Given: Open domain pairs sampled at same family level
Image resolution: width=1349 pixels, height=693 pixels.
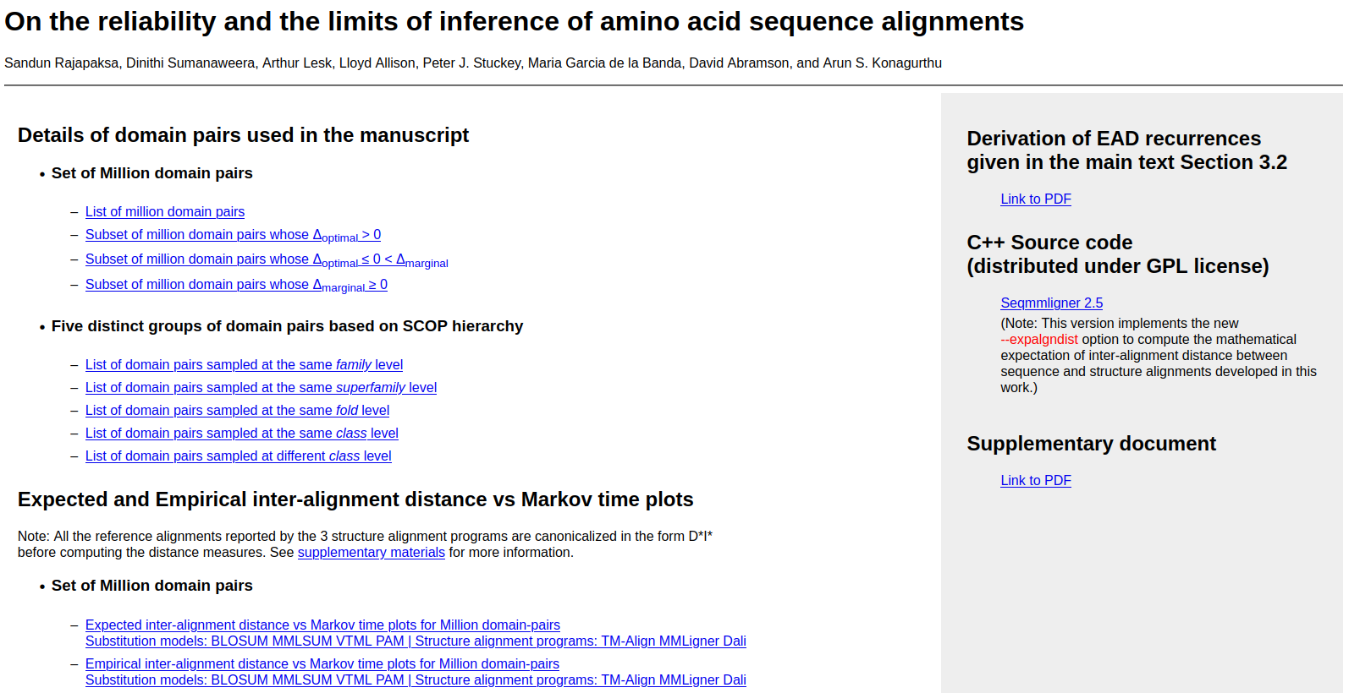Looking at the screenshot, I should (244, 364).
